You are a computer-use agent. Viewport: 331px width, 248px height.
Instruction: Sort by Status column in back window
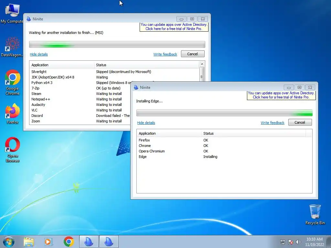pos(146,65)
